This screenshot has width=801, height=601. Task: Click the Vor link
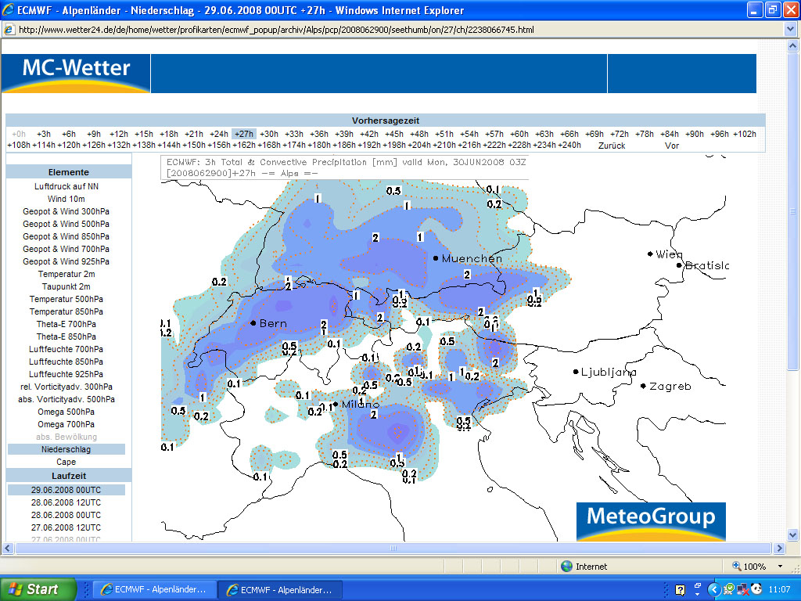click(x=671, y=146)
